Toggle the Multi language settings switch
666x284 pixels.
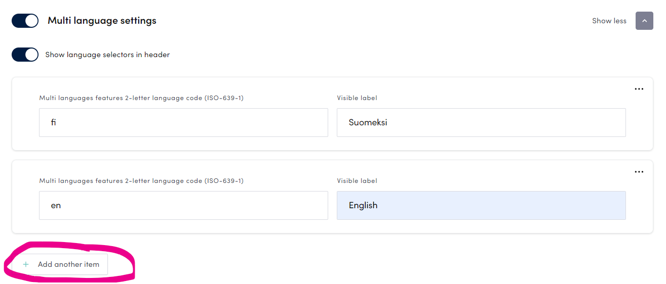click(x=25, y=21)
